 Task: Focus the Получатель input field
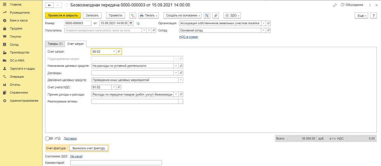pos(103,30)
